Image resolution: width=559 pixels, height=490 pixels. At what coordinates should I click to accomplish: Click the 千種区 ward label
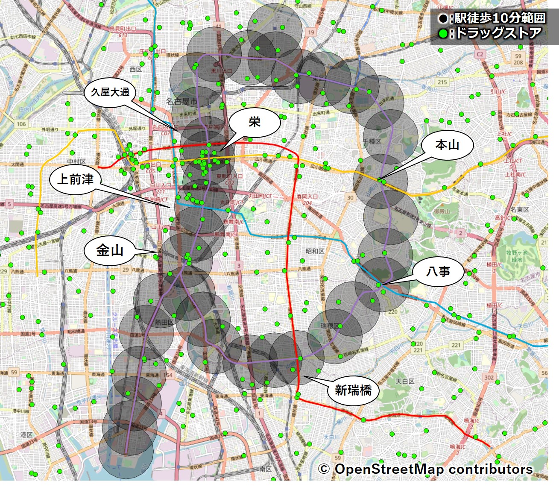372,141
